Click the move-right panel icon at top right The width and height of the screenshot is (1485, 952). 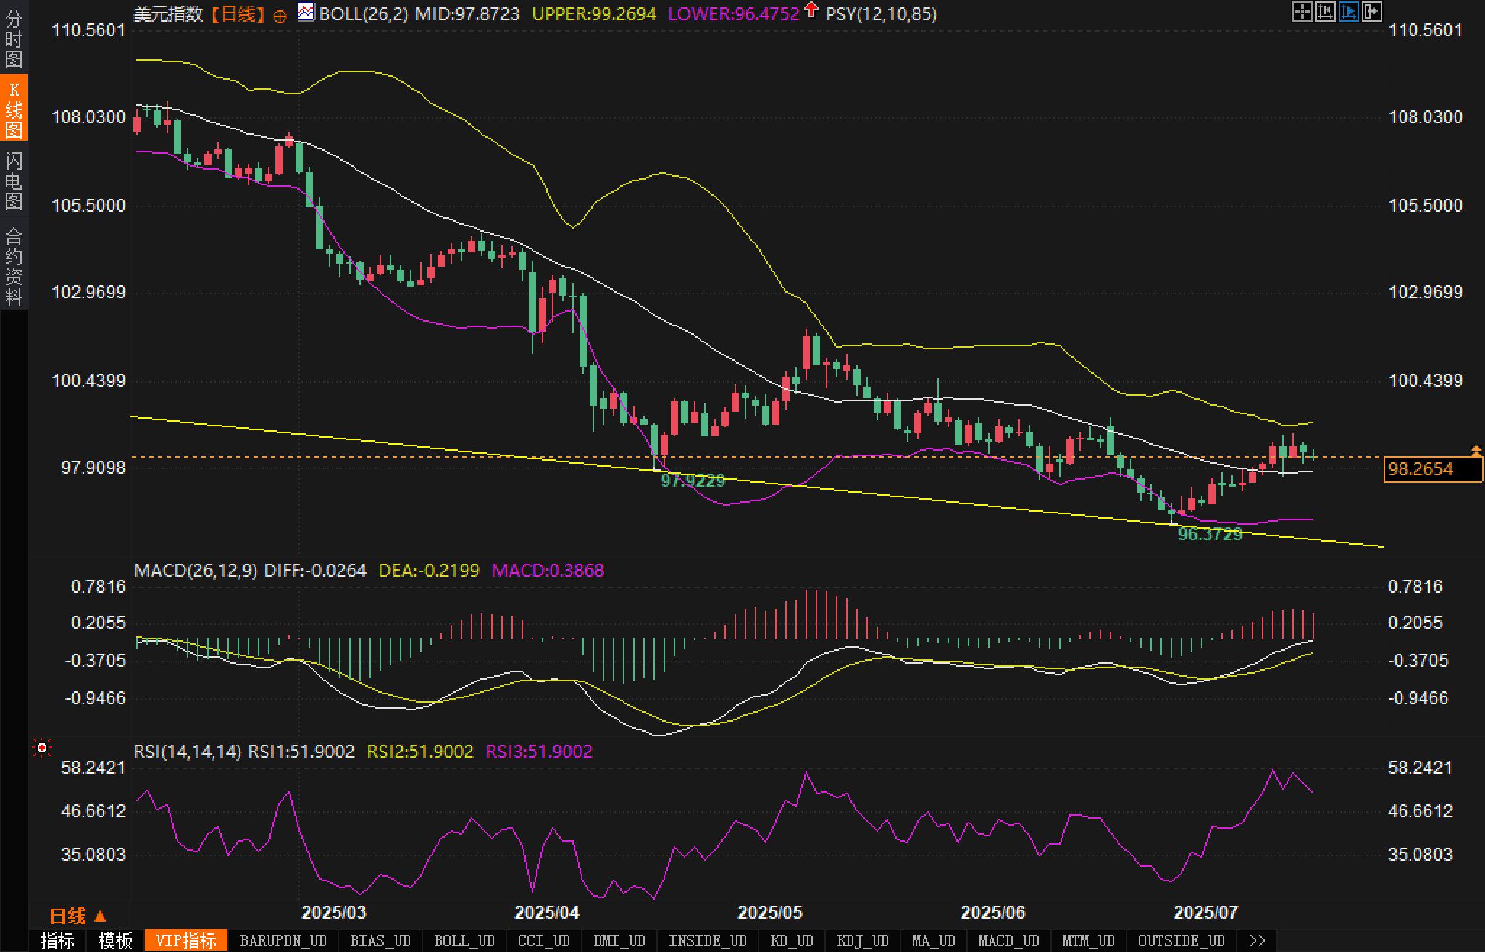tap(1371, 12)
